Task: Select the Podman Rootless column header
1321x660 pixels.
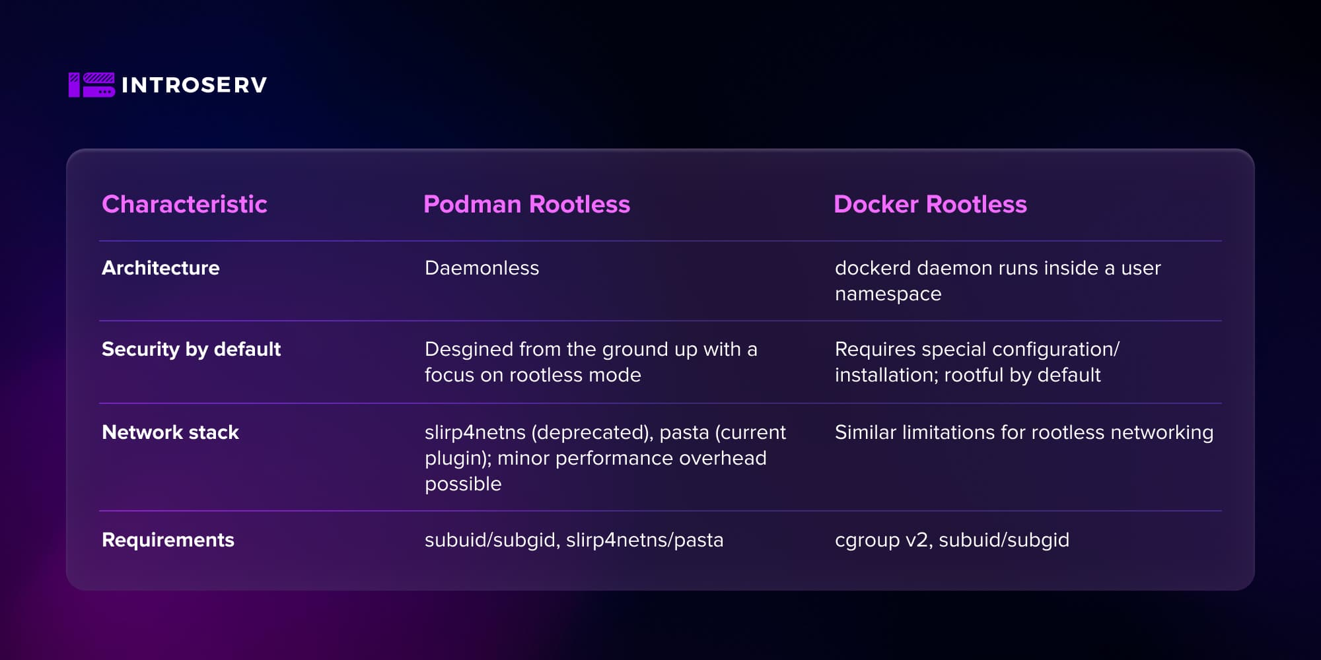Action: [x=526, y=205]
